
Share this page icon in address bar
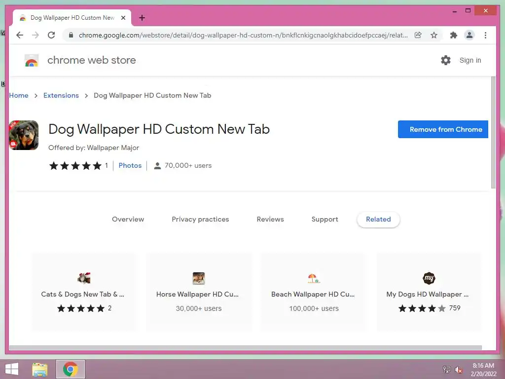point(418,35)
